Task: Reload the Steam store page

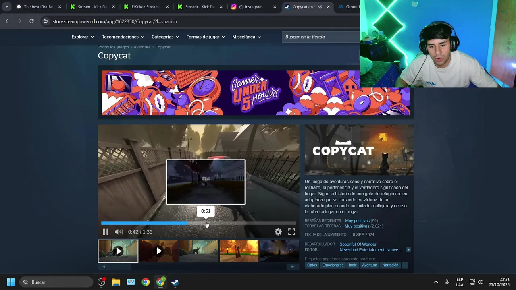Action: [31, 21]
